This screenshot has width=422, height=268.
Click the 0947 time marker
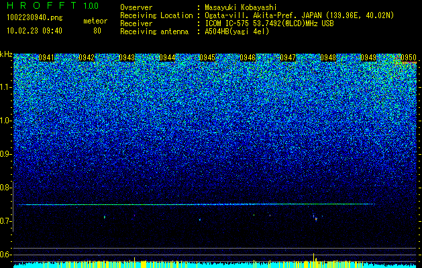288,58
